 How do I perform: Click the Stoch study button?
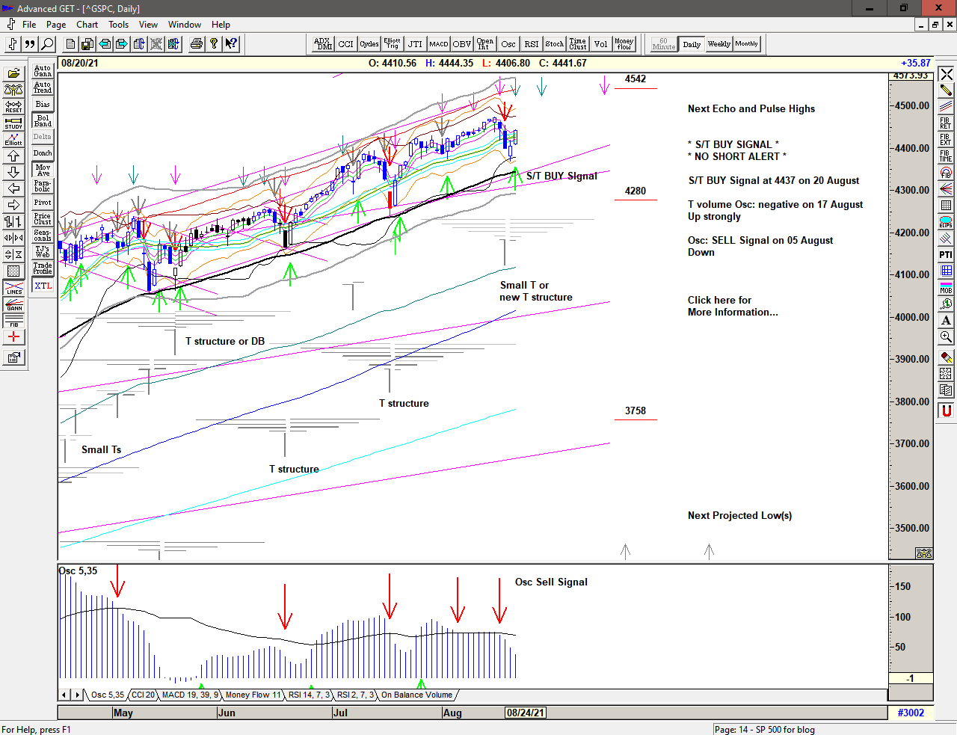point(554,44)
